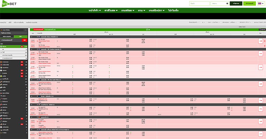Open the เกมสล็อต slot games menu
266x139 pixels.
coord(128,10)
